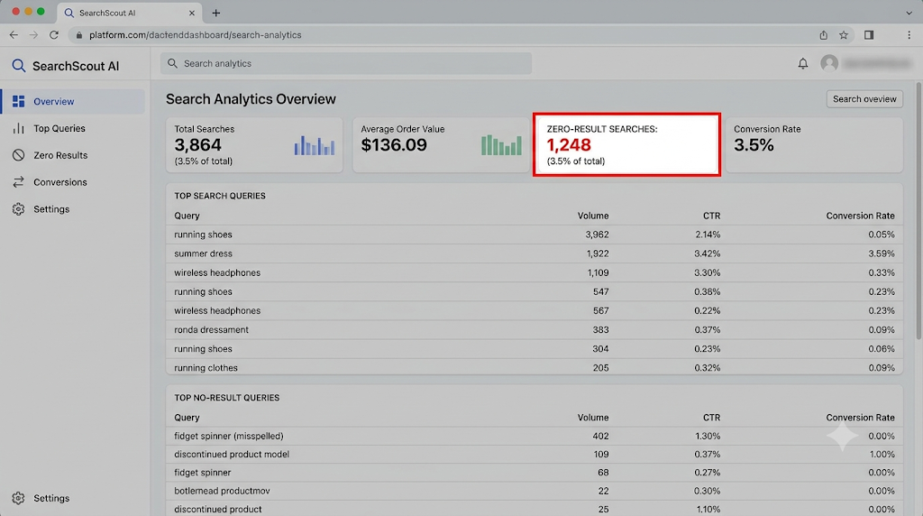This screenshot has height=516, width=923.
Task: Click the discontinued product model query
Action: point(232,454)
